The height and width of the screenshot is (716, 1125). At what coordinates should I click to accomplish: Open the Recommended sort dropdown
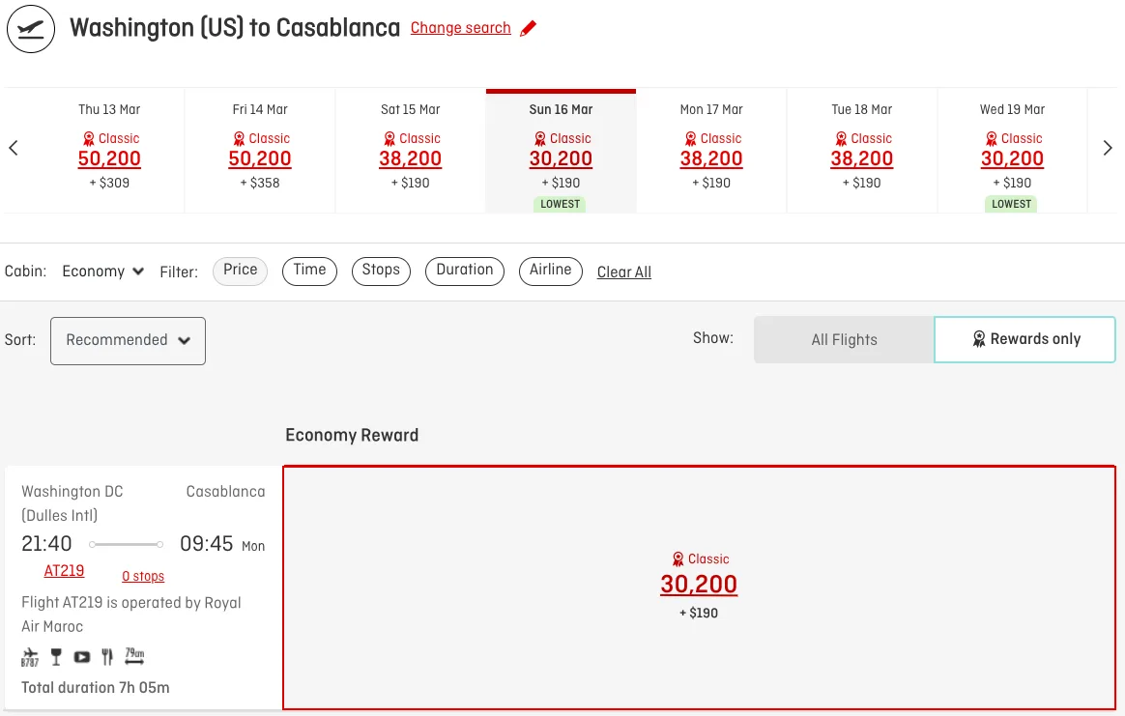pos(128,341)
